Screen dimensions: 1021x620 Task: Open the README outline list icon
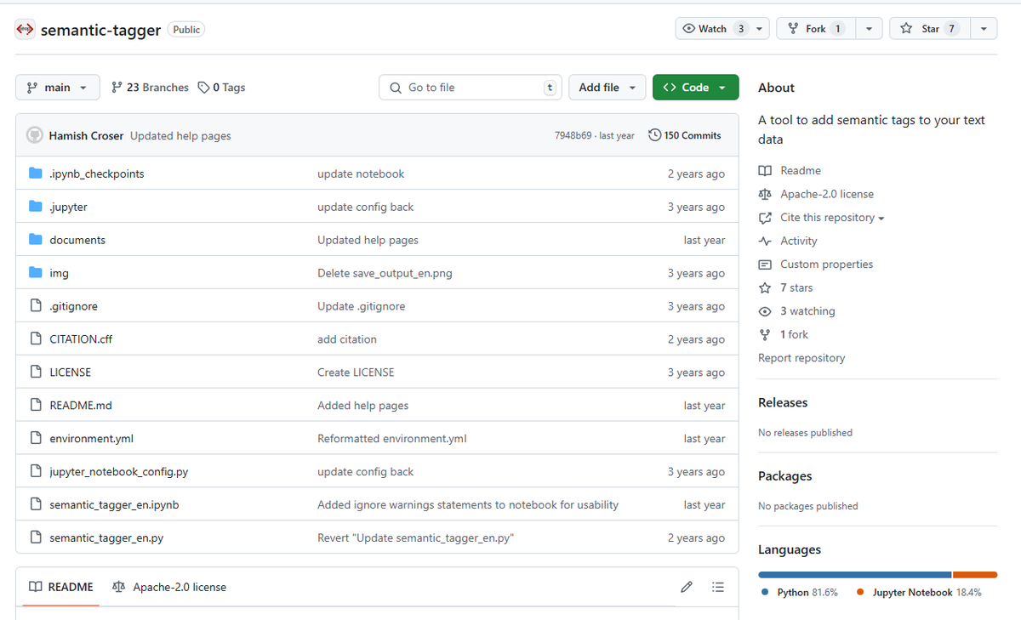tap(718, 587)
